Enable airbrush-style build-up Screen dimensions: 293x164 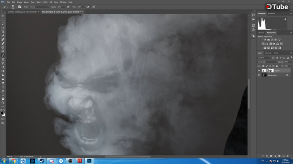pyautogui.click(x=87, y=7)
